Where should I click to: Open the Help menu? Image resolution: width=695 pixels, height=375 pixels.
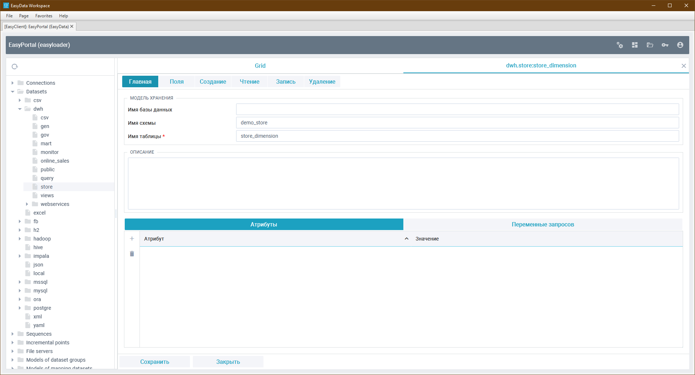63,16
